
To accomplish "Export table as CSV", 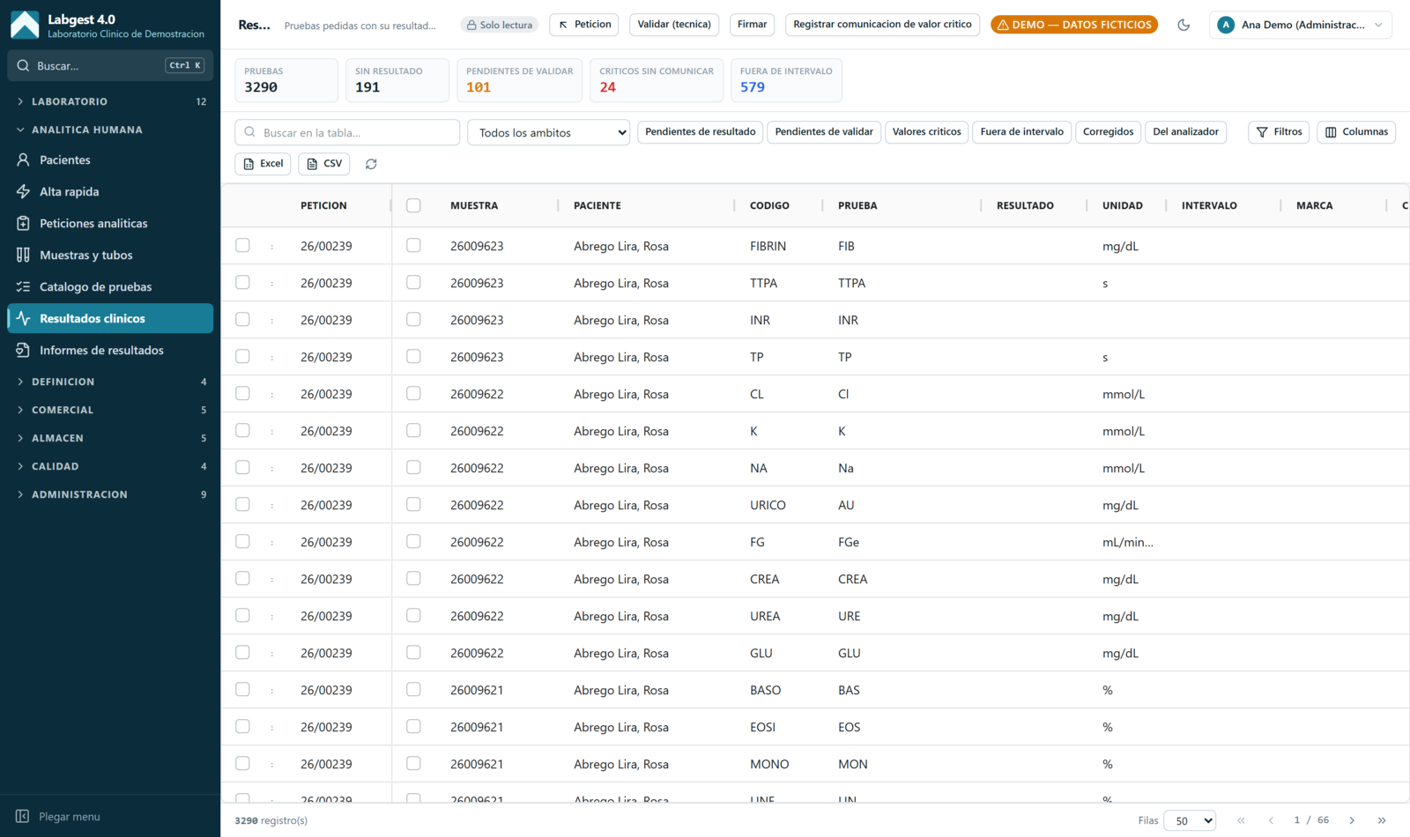I will [x=324, y=164].
